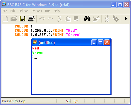Click the BBC BASIC title bar app icon
Viewport: 131px width, 105px height.
4,4
